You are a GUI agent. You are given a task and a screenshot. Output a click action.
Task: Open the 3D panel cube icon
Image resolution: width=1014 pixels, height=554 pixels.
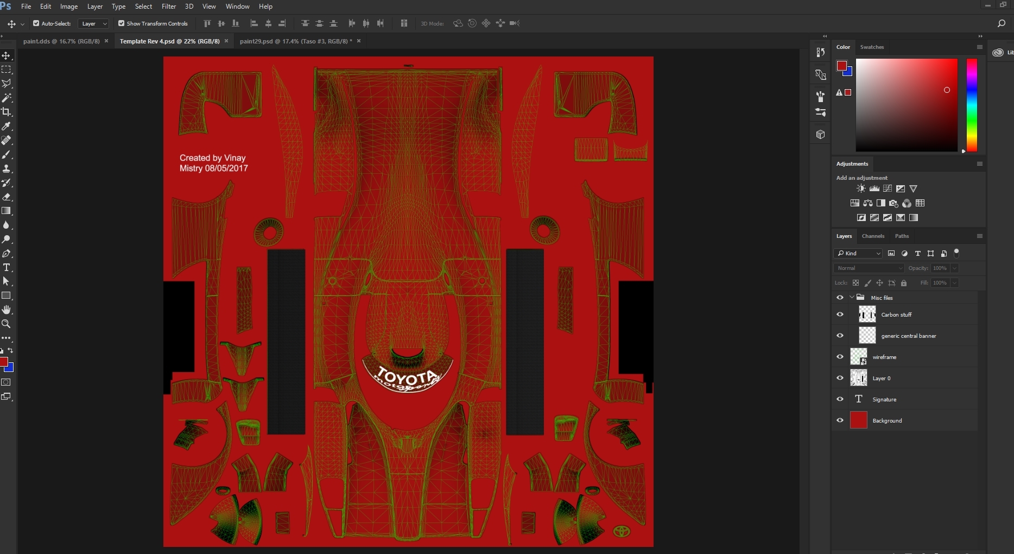click(821, 134)
